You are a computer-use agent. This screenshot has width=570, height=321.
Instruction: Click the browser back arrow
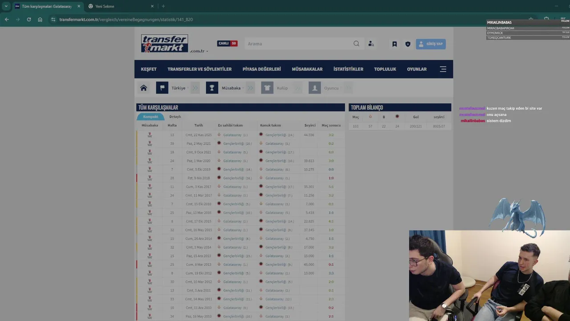click(7, 20)
